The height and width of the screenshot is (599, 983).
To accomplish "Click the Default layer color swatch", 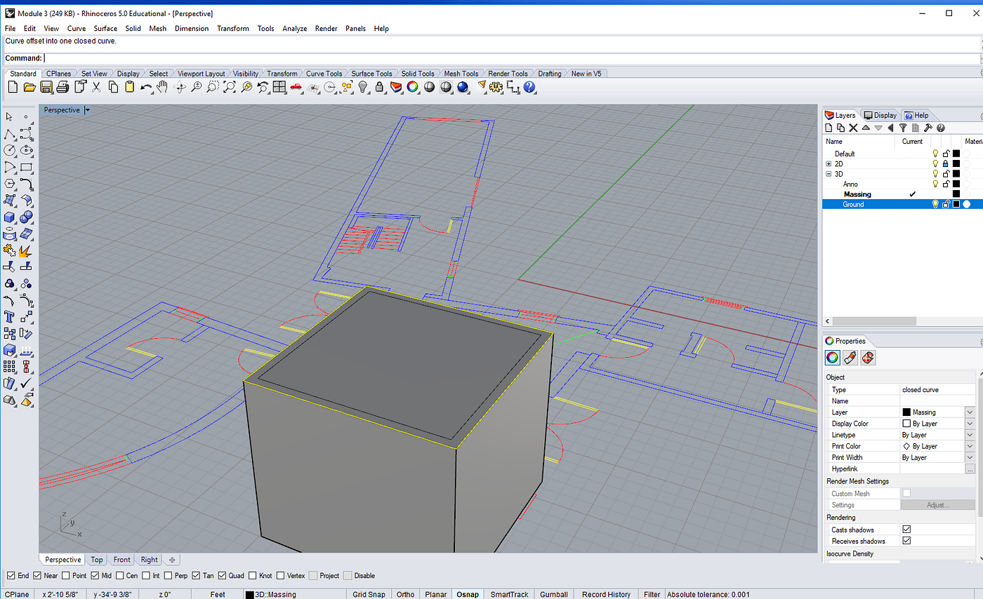I will [956, 154].
